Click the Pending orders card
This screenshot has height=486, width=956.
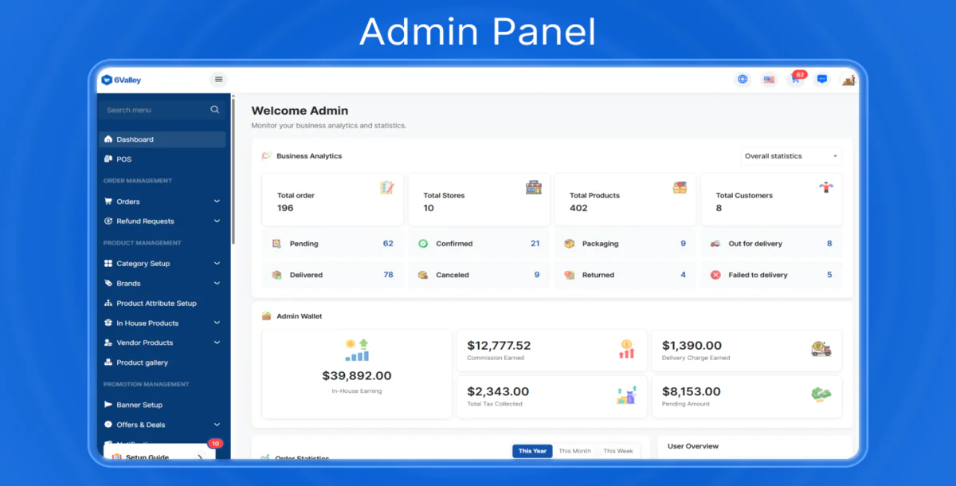[x=332, y=244]
